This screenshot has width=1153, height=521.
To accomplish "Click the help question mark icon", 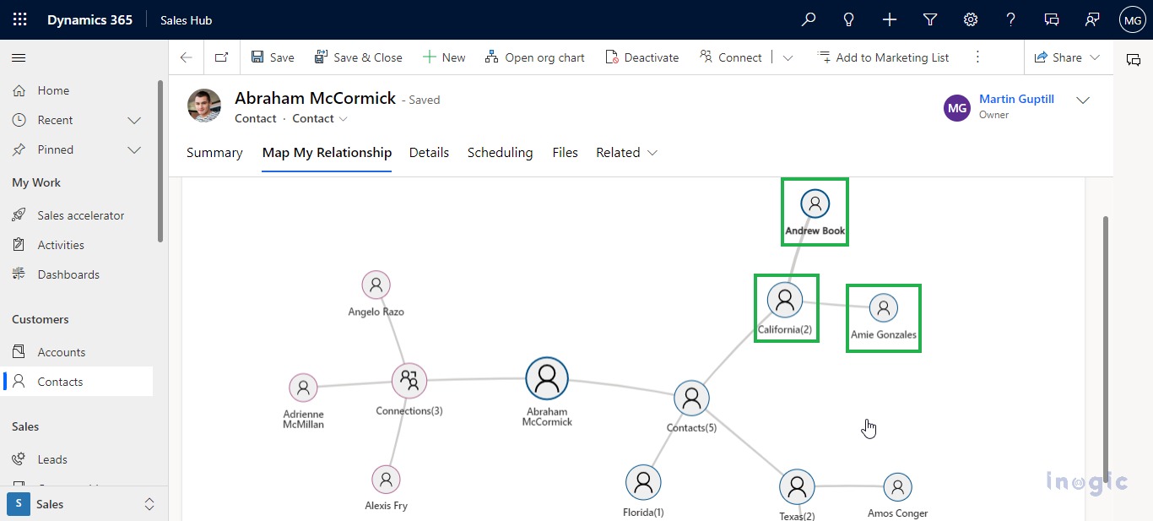I will click(x=1011, y=19).
